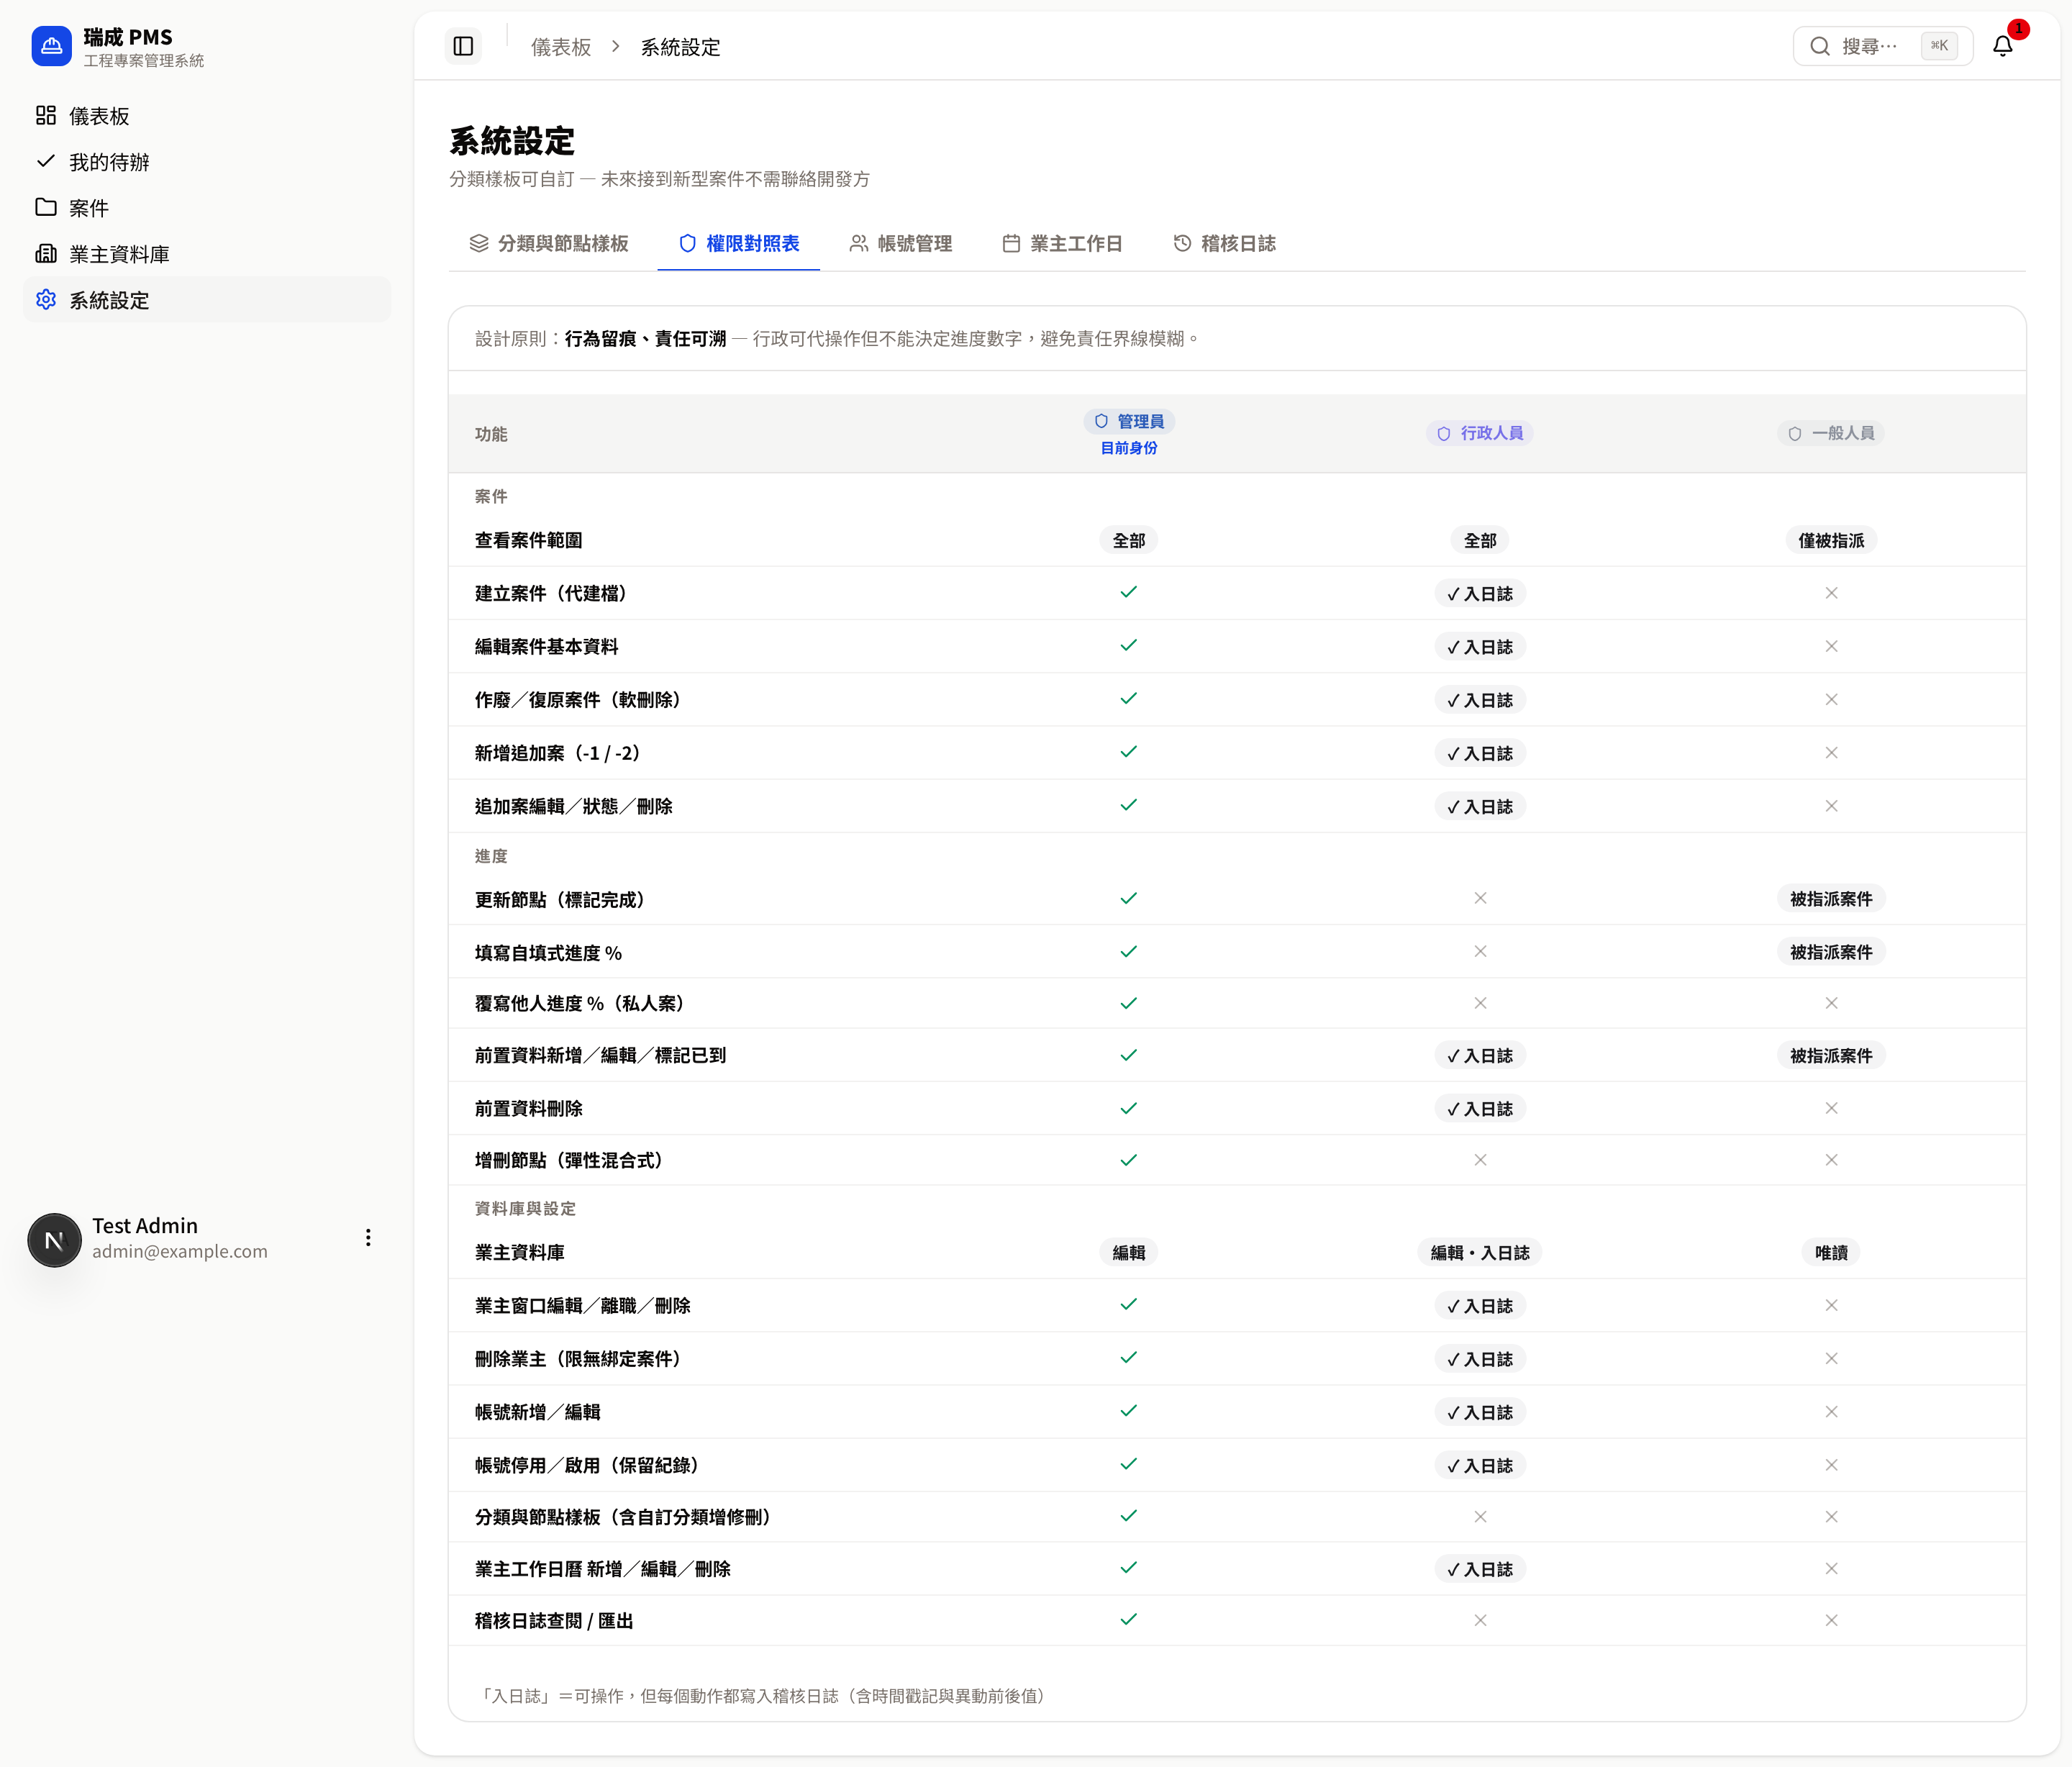This screenshot has width=2072, height=1767.
Task: Click 僅被指派 badge in 查看案件範圍 row
Action: [1831, 540]
